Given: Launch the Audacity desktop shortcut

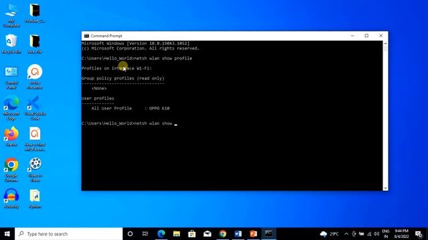Looking at the screenshot, I should (11, 199).
